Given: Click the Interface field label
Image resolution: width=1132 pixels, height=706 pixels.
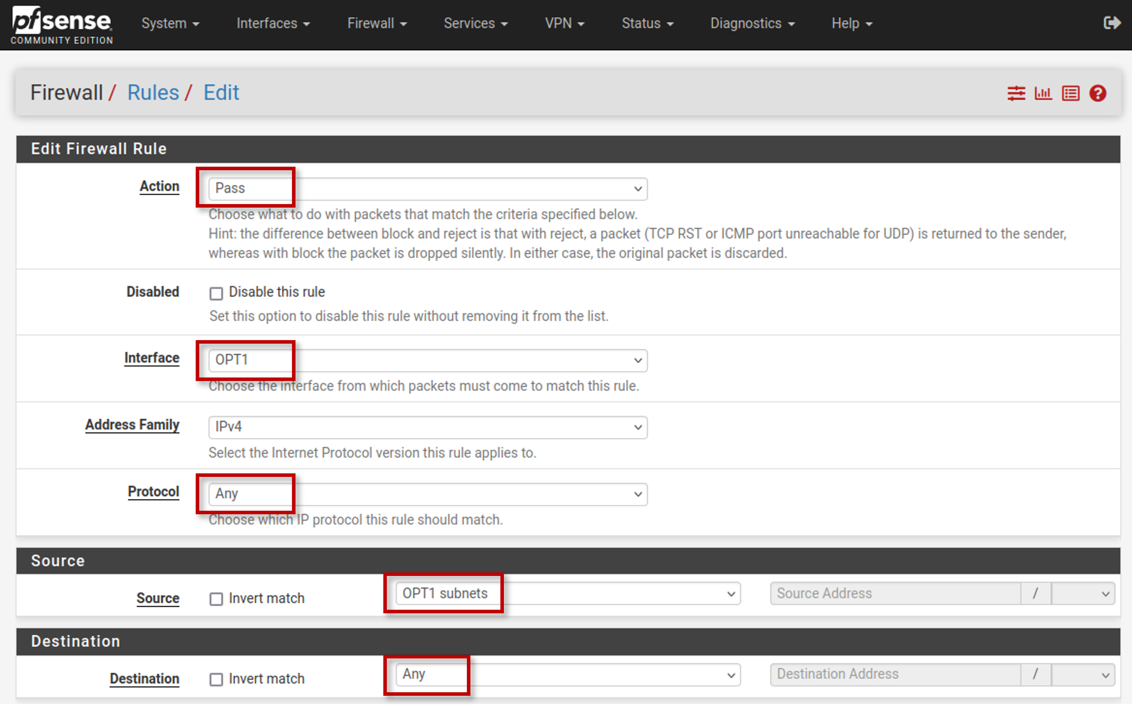Looking at the screenshot, I should pos(151,358).
